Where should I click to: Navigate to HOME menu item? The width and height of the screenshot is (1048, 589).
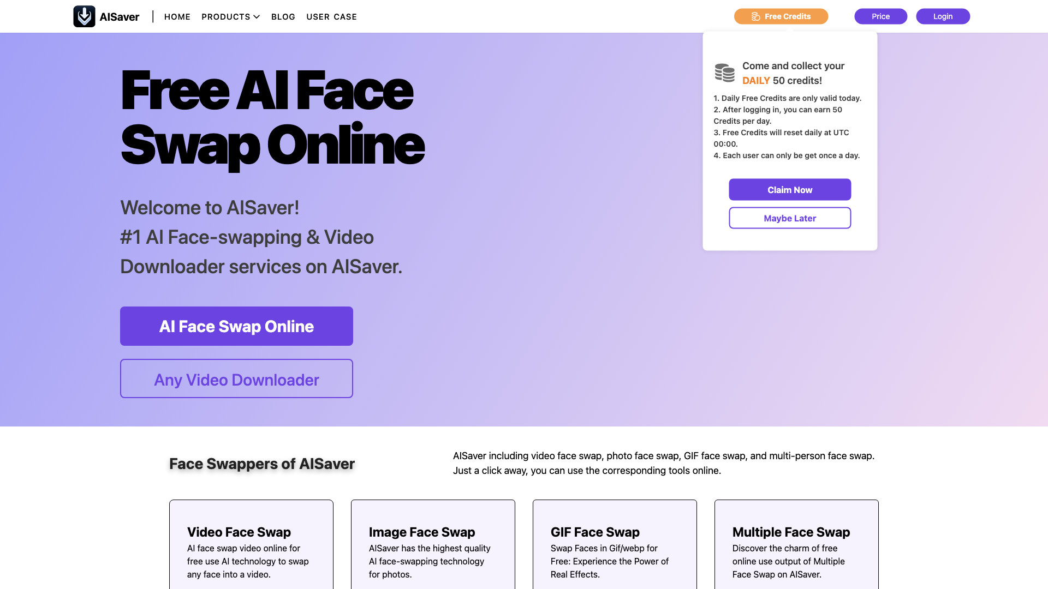pos(177,16)
